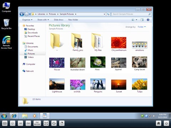171x128 pixels.
Task: Click the refresh screen icon in bottom toolbar
Action: [x=54, y=123]
